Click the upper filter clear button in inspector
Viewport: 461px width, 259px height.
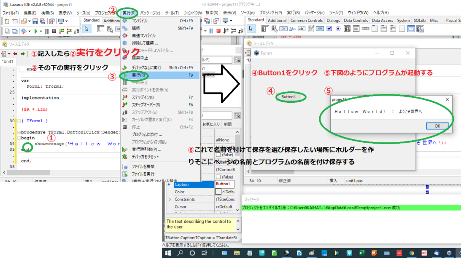(x=237, y=60)
